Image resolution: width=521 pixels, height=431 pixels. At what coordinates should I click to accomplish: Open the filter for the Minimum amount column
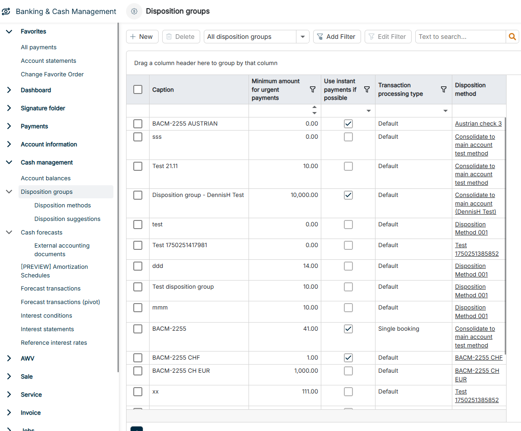(312, 89)
